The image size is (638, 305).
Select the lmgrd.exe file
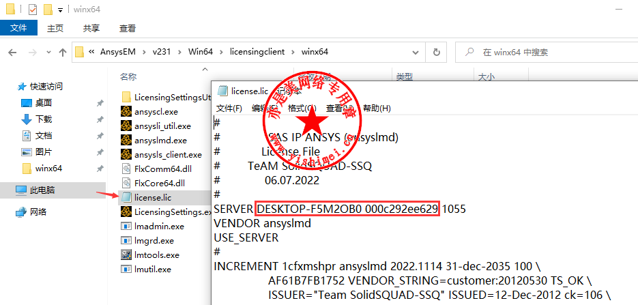pos(147,241)
